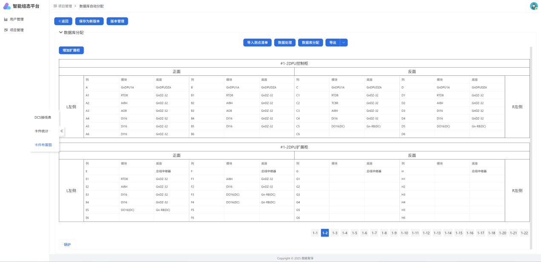Click the chart icon beside 用户管理

6,19
